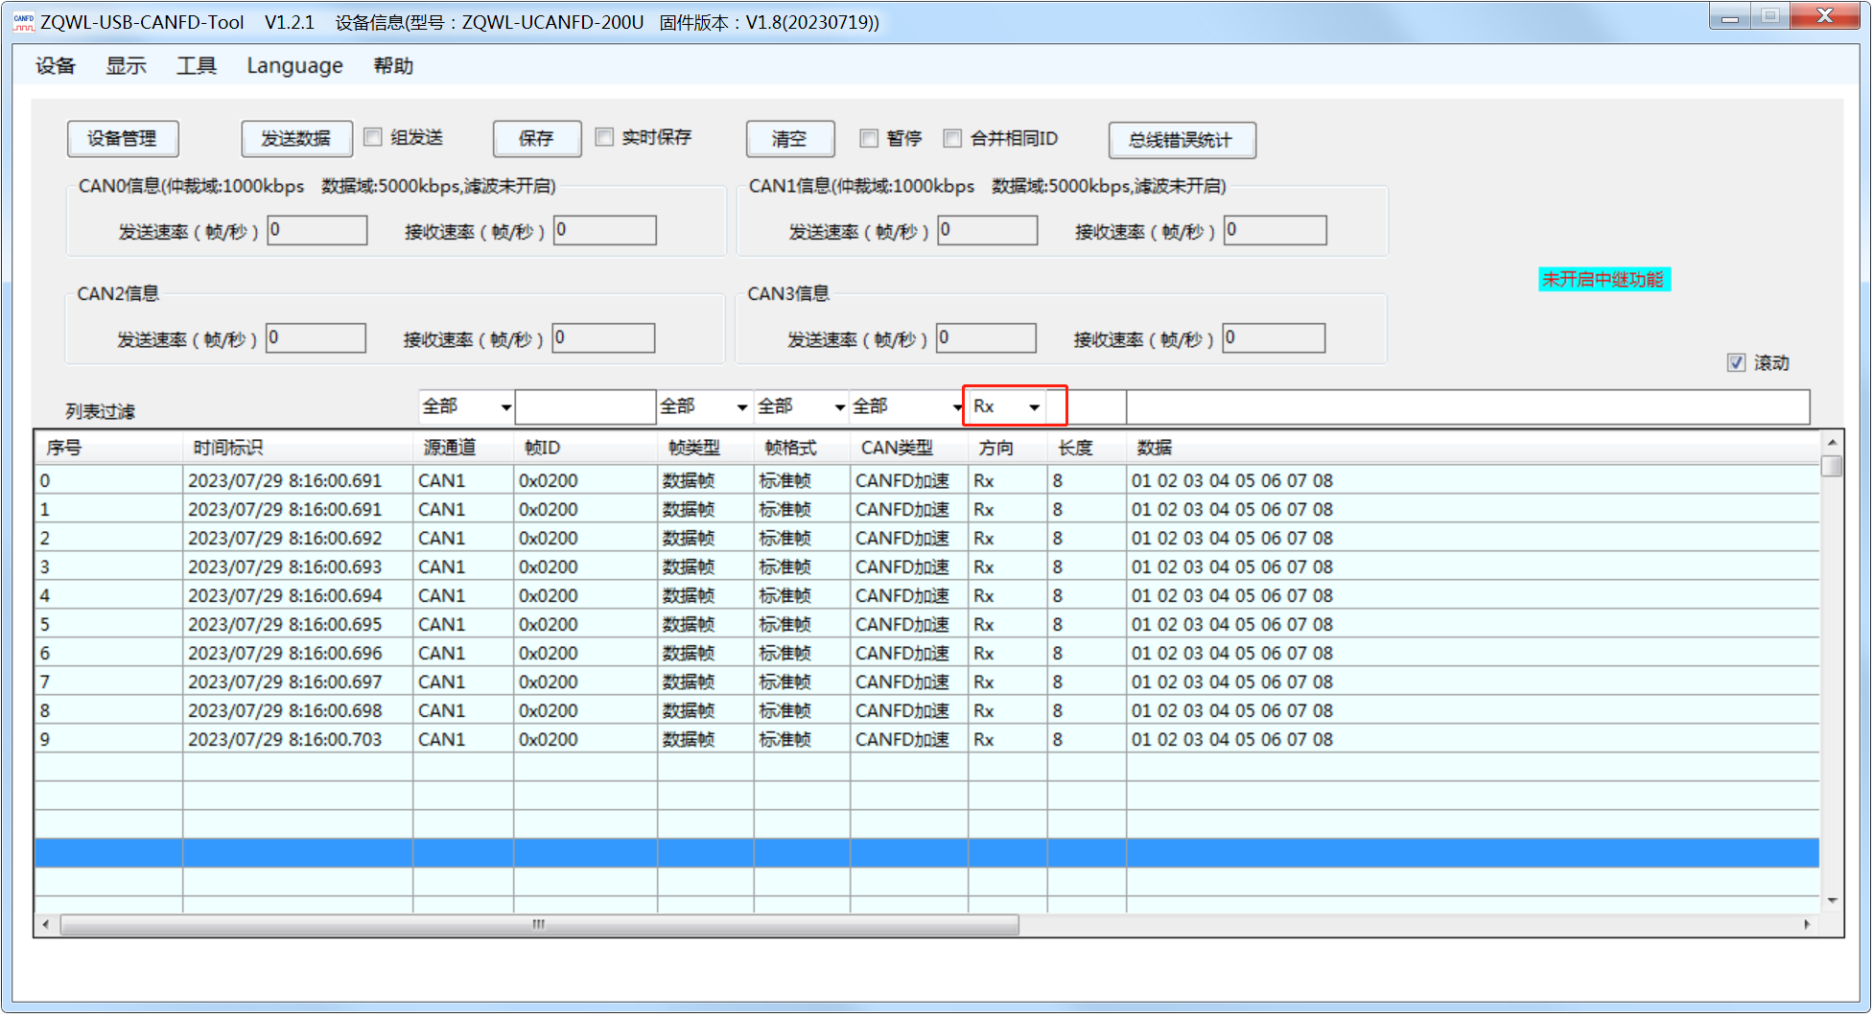This screenshot has height=1017, width=1873.
Task: Click the CANFD app icon in title bar
Action: pyautogui.click(x=23, y=21)
